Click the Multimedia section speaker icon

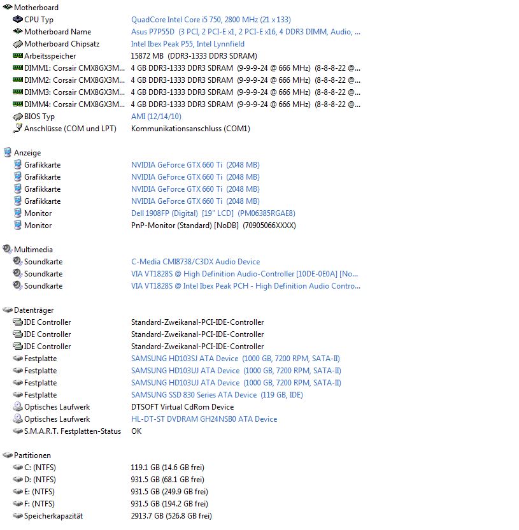coord(8,250)
